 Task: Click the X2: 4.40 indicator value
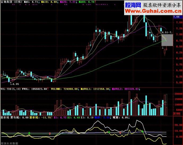[x=73, y=117]
